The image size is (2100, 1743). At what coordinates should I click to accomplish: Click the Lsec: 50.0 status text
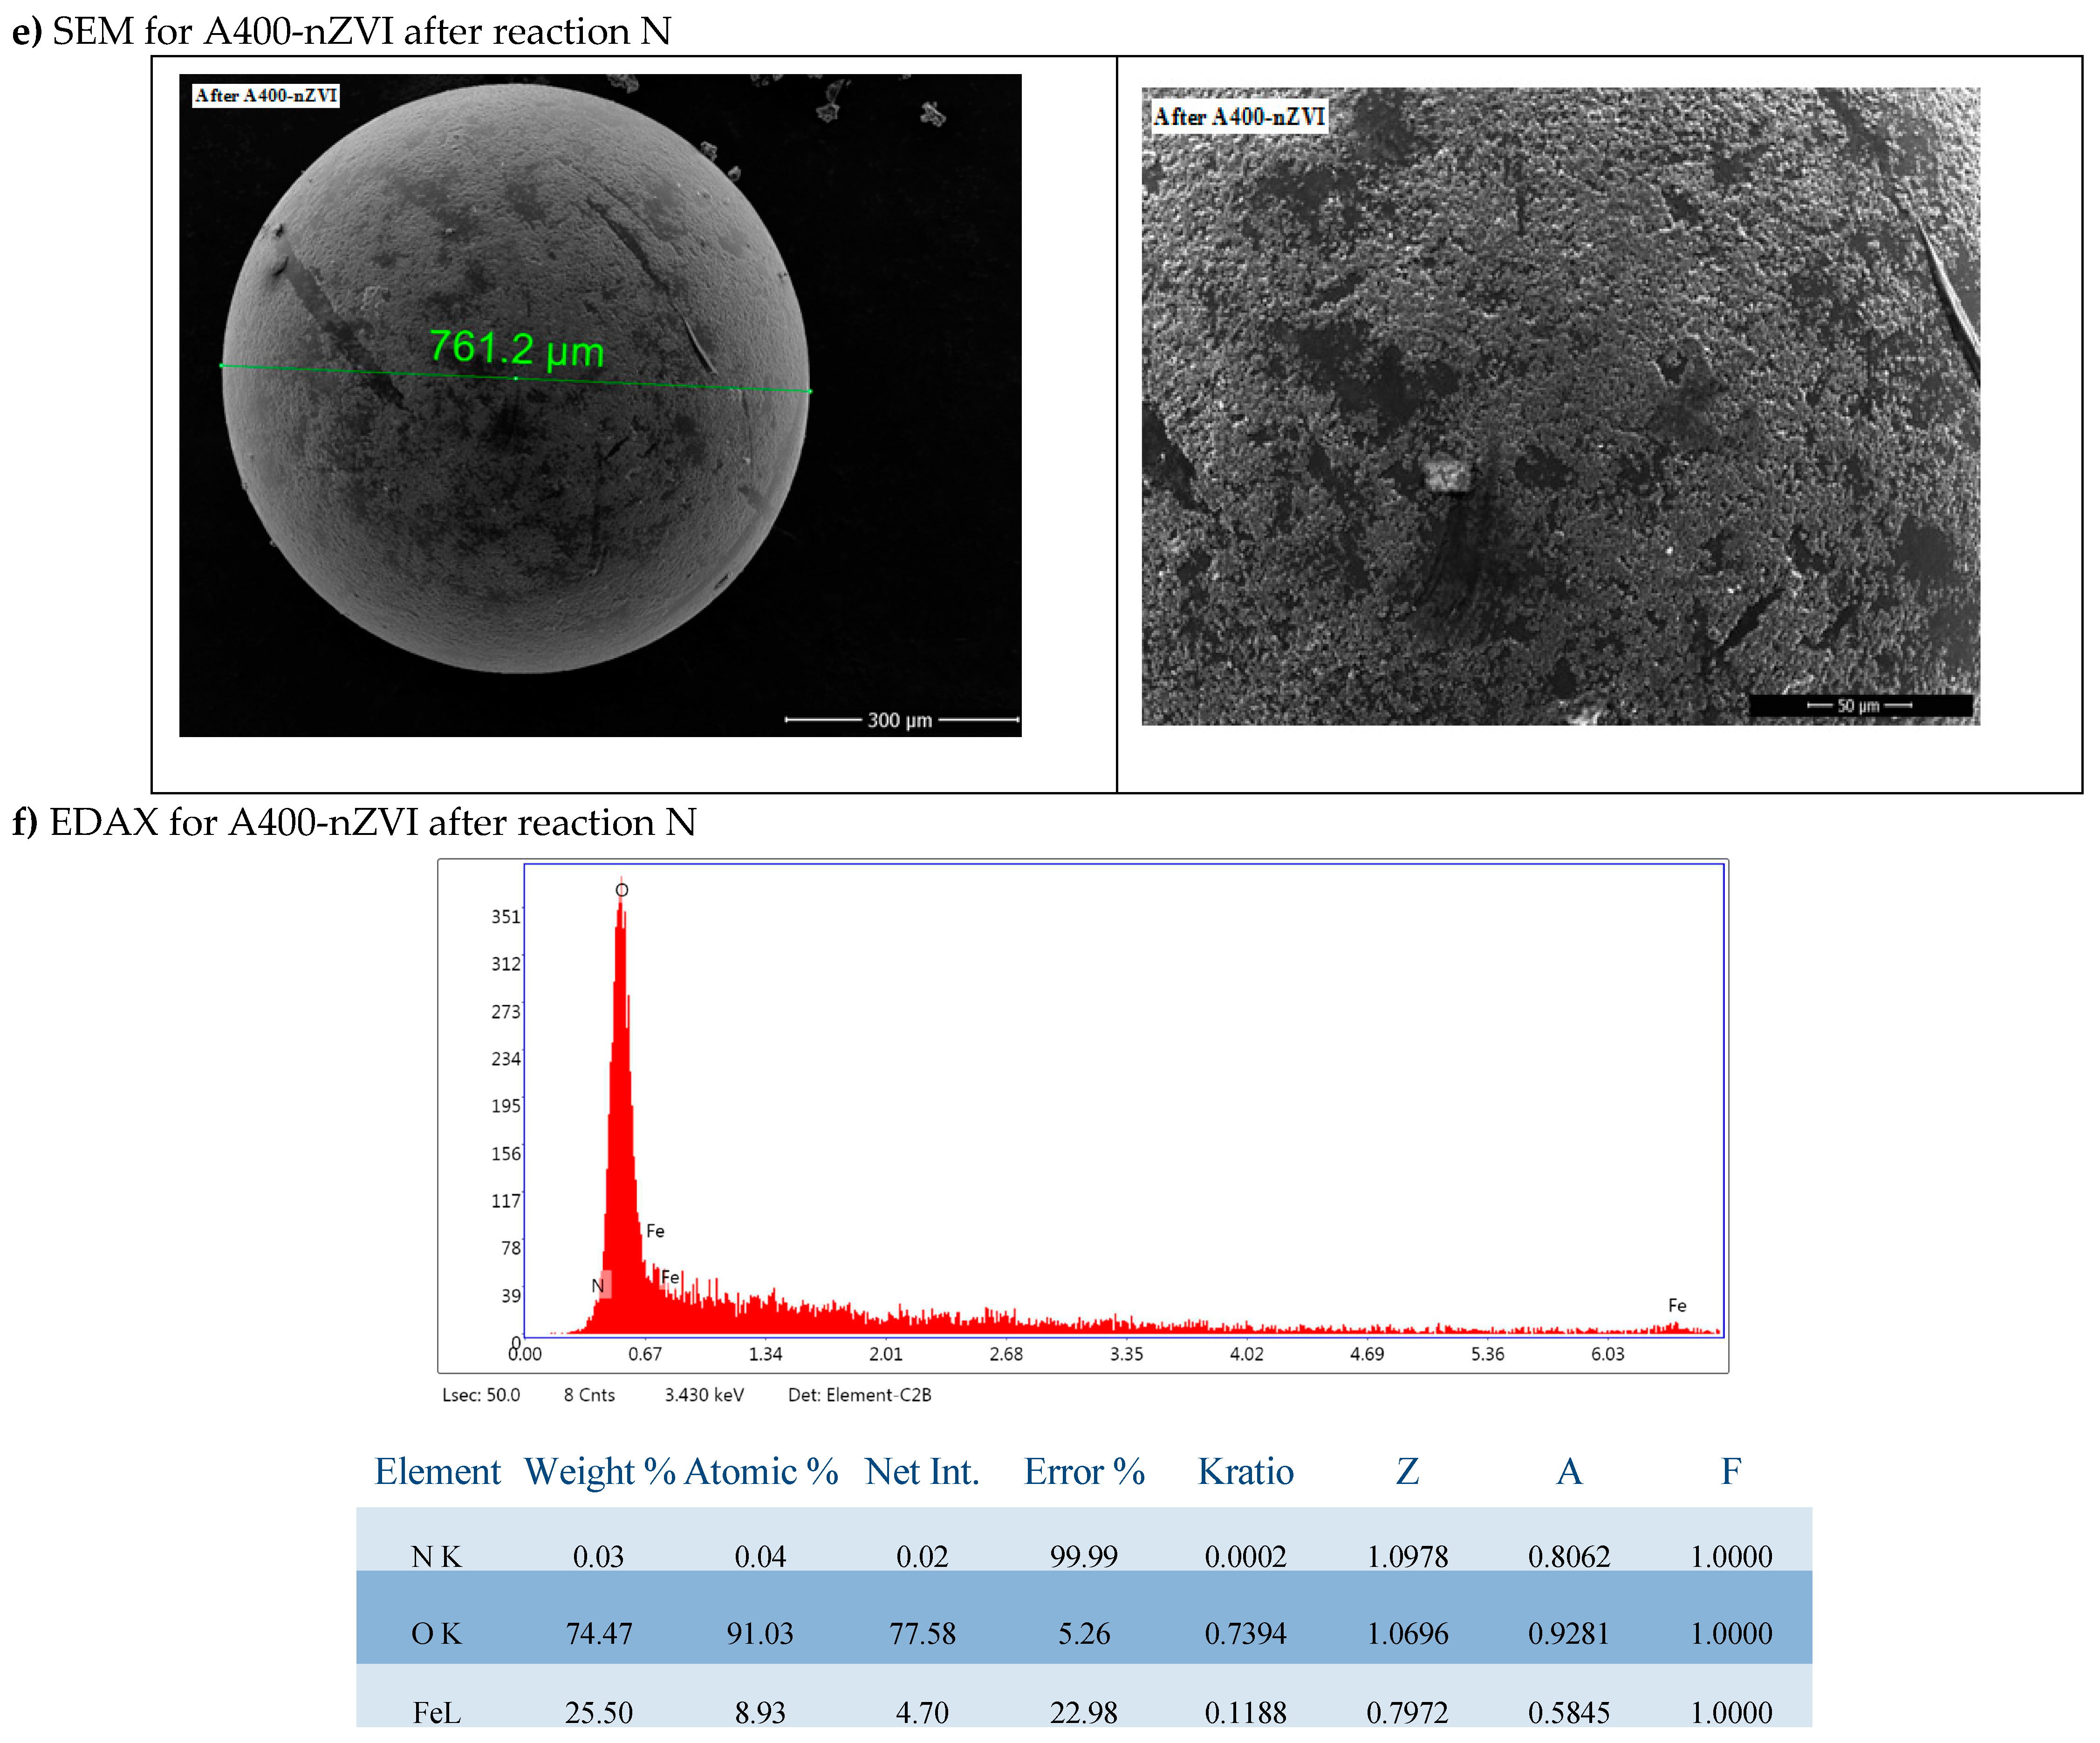coord(481,1394)
